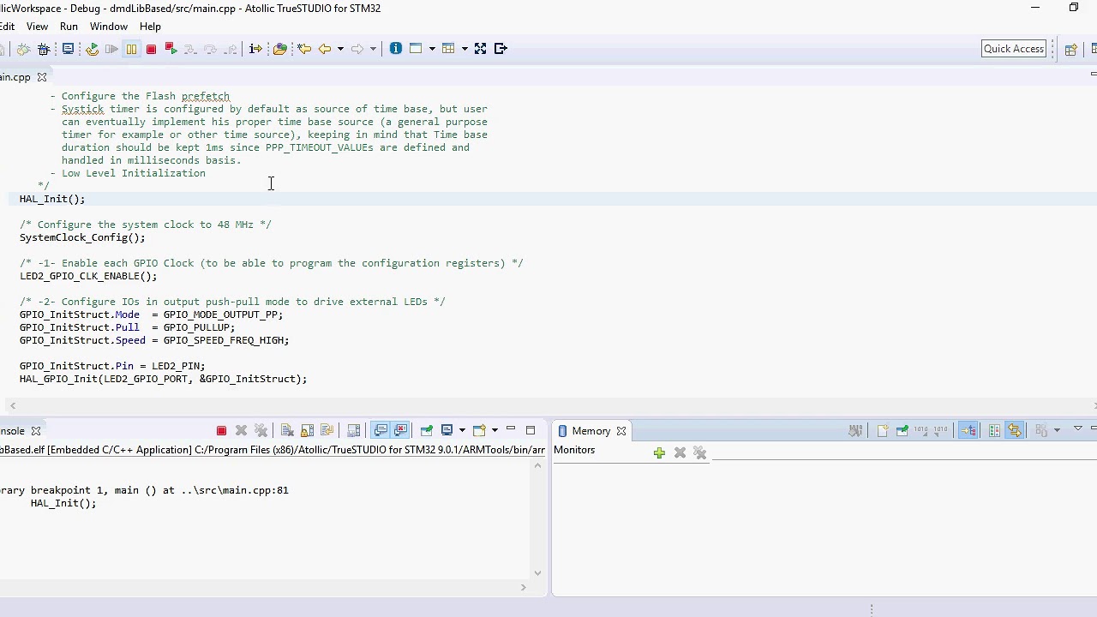The width and height of the screenshot is (1097, 617).
Task: Pin the Console view
Action: click(426, 430)
